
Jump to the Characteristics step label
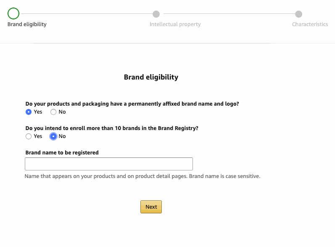[x=310, y=24]
